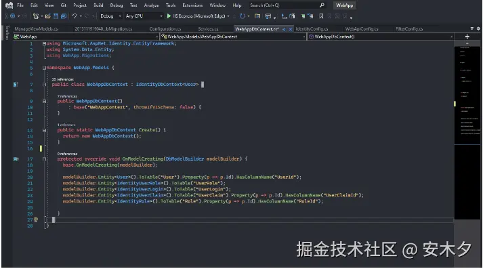Screen dimensions: 483x269
Task: Toggle bookmark with the bookmark icon
Action: pyautogui.click(x=321, y=16)
